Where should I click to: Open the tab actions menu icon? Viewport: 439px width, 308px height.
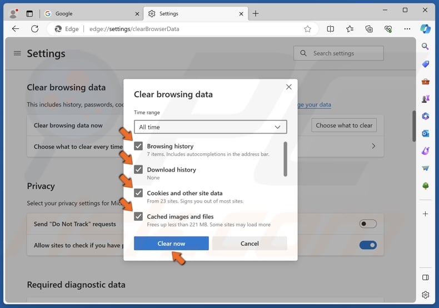click(x=29, y=13)
